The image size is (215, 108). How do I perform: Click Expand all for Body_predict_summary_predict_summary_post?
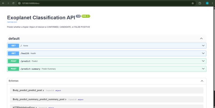[72, 100]
